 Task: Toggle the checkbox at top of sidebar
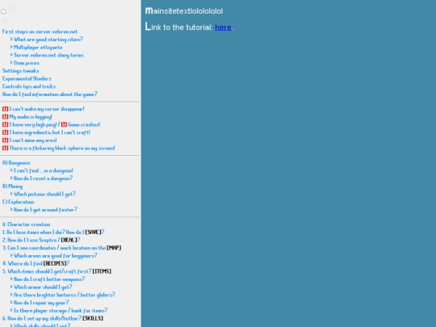click(x=3, y=11)
